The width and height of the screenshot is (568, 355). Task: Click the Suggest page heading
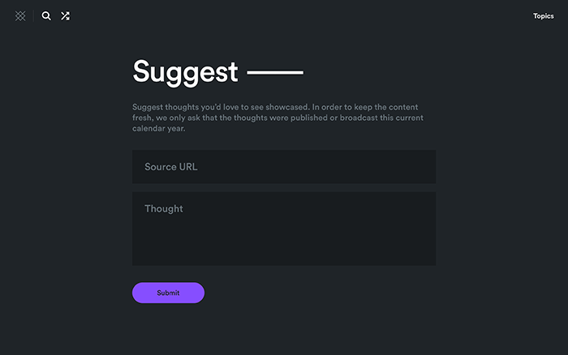[185, 71]
